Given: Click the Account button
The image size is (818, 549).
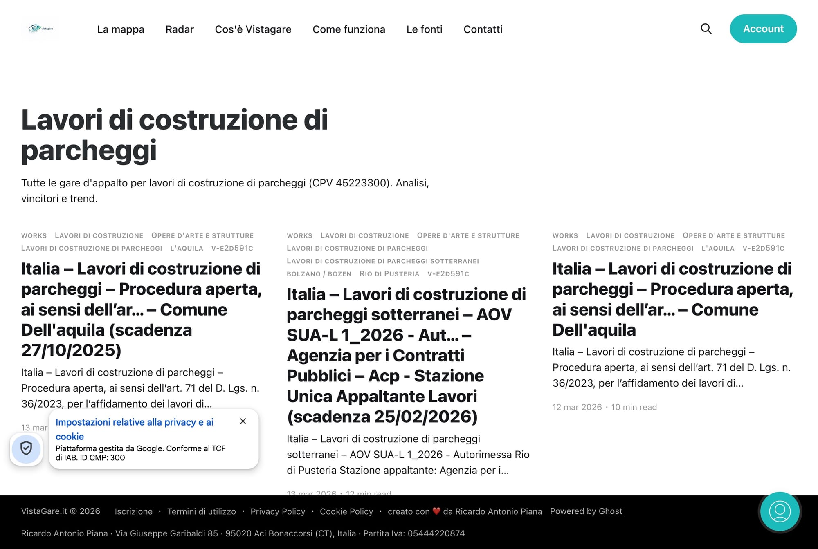Looking at the screenshot, I should pyautogui.click(x=763, y=29).
